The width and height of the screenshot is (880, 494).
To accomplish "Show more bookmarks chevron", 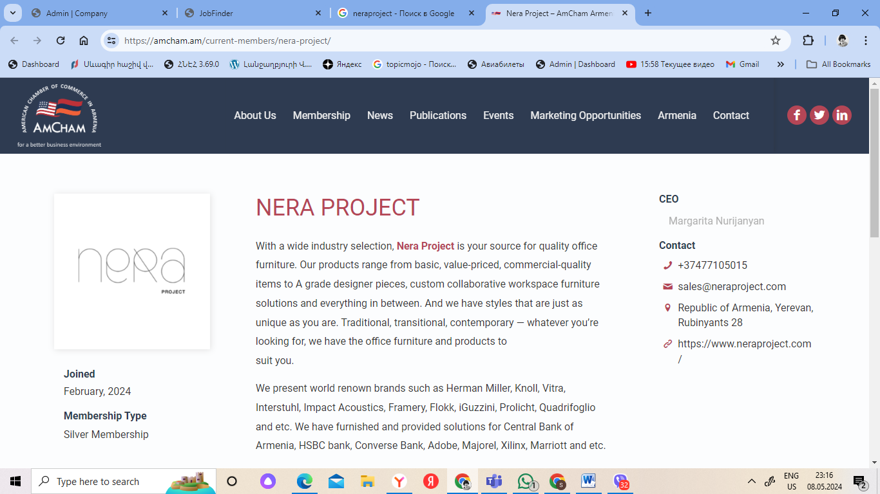I will point(781,64).
